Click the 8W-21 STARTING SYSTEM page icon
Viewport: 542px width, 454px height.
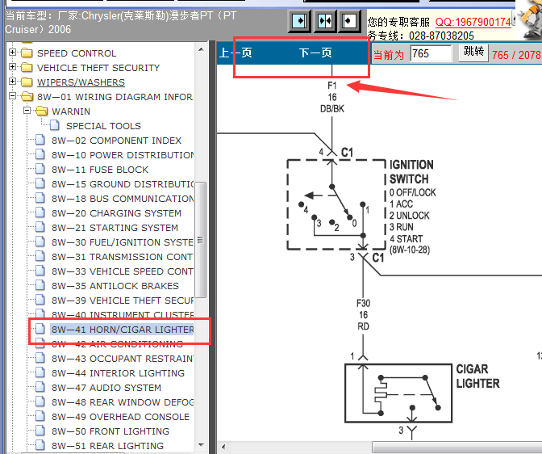[x=40, y=227]
